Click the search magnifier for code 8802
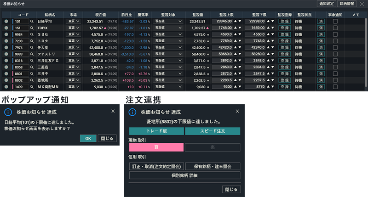The width and height of the screenshot is (368, 197). point(32,80)
